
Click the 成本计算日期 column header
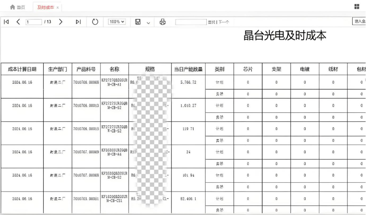tap(22, 69)
